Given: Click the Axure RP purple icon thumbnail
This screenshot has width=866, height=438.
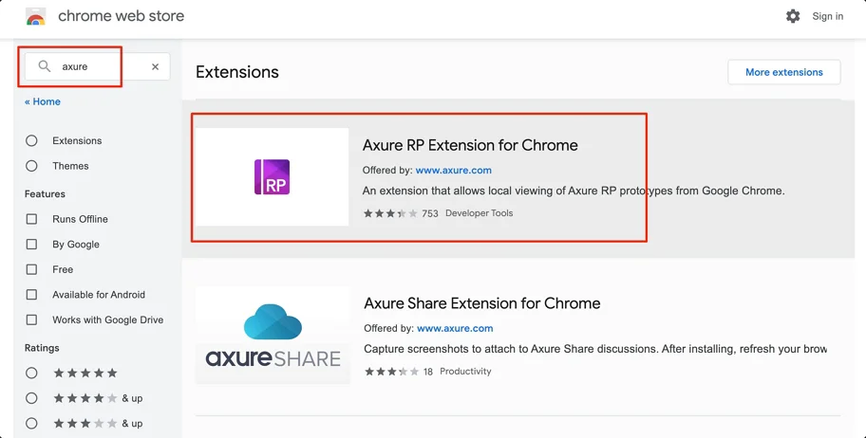Looking at the screenshot, I should (x=272, y=177).
